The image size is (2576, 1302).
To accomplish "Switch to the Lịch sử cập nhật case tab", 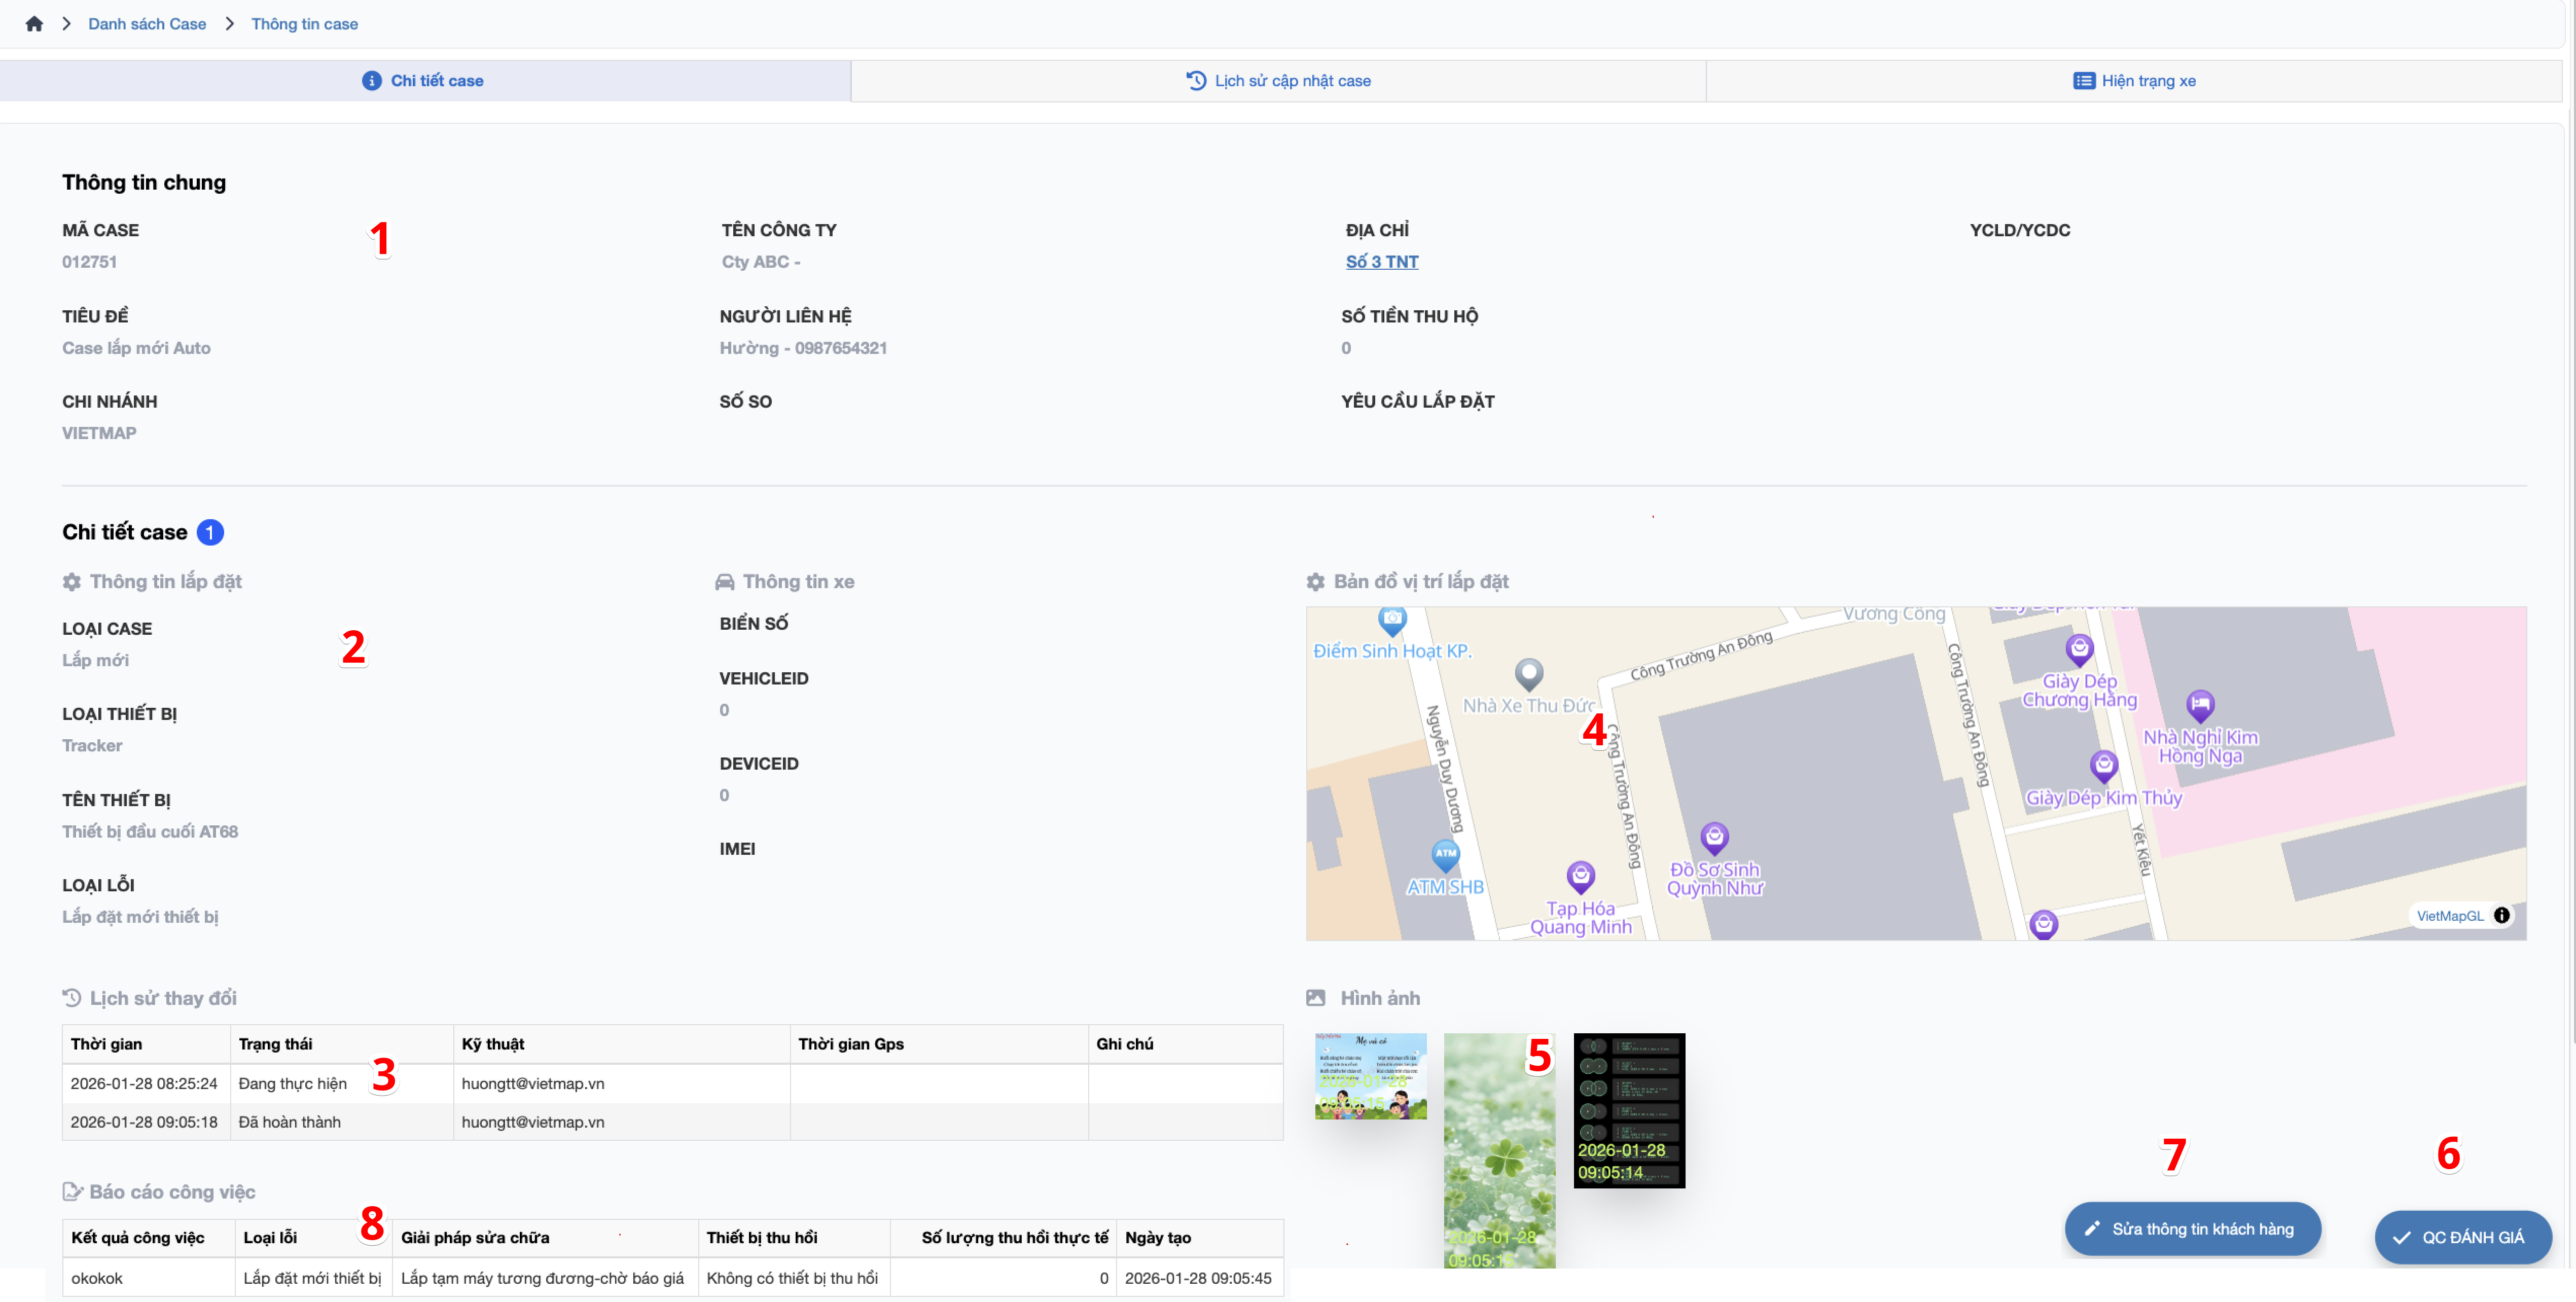I will click(1278, 80).
